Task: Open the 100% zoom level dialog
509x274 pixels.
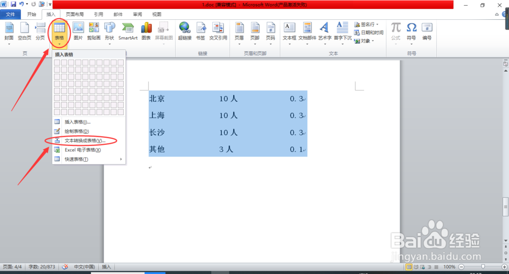Action: 449,267
